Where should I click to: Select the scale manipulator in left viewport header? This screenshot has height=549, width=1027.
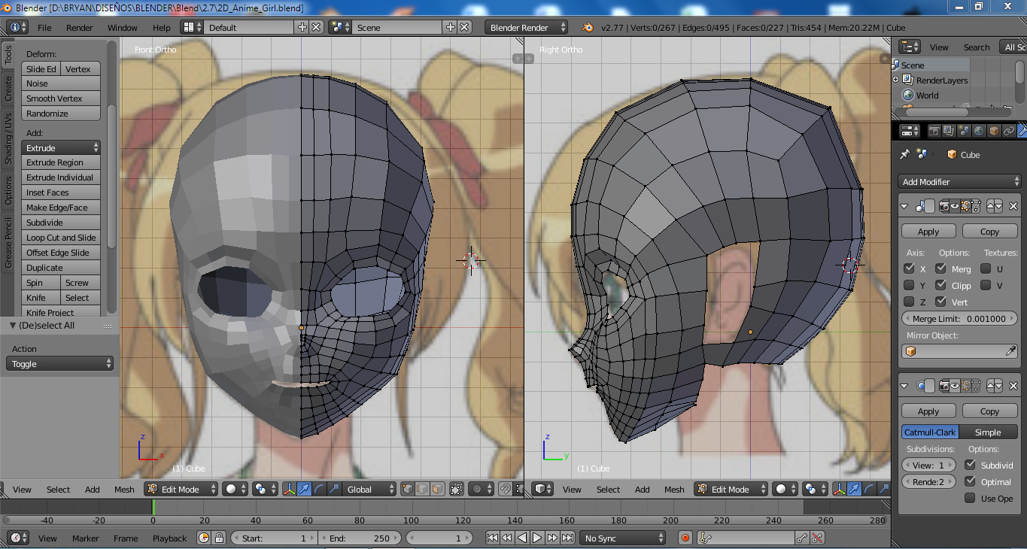click(333, 489)
